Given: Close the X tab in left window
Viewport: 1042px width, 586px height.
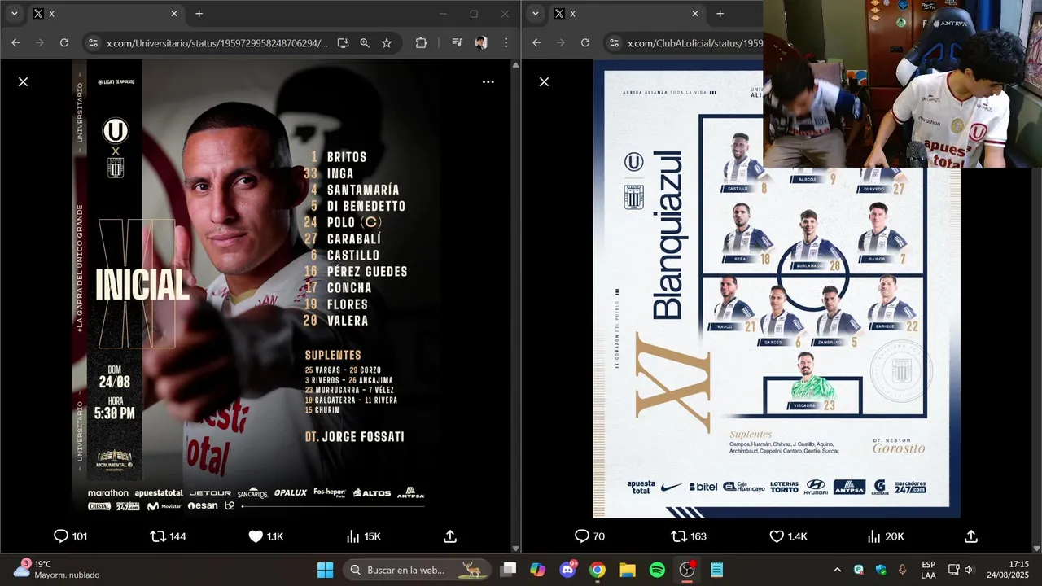Looking at the screenshot, I should pos(173,13).
